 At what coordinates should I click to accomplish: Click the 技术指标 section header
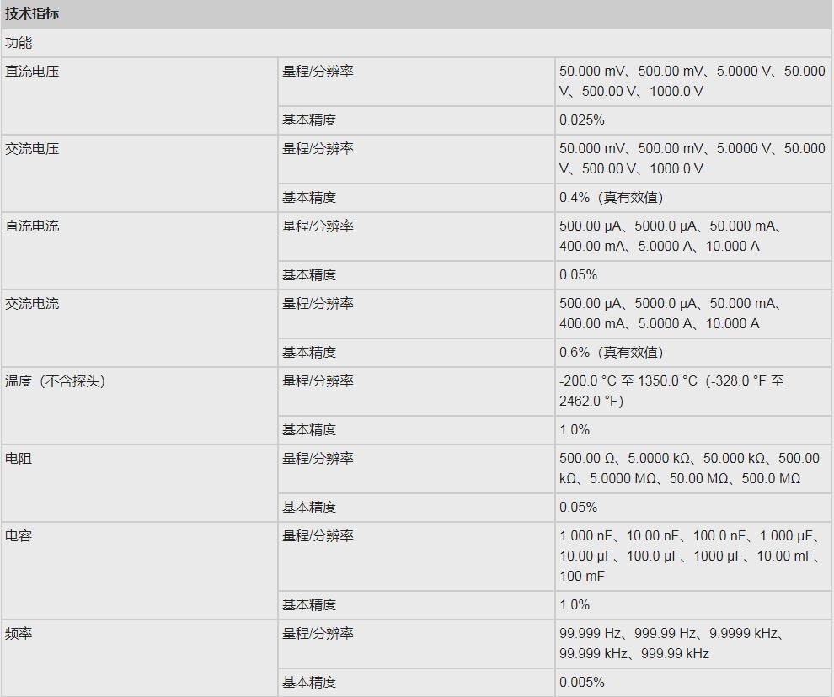32,14
